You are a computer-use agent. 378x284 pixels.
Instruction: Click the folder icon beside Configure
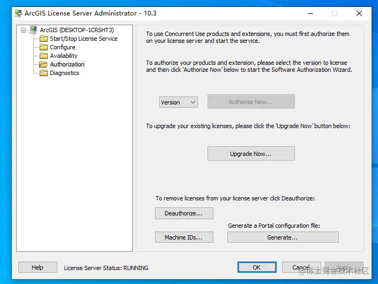point(43,47)
